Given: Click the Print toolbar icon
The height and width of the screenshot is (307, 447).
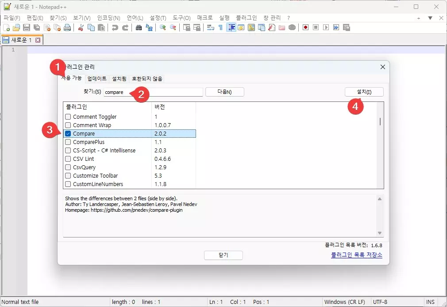Looking at the screenshot, I should click(x=67, y=27).
